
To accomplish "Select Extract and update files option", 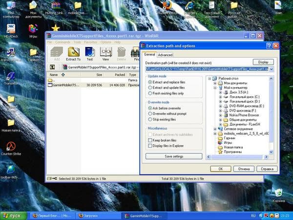I will click(150, 88).
